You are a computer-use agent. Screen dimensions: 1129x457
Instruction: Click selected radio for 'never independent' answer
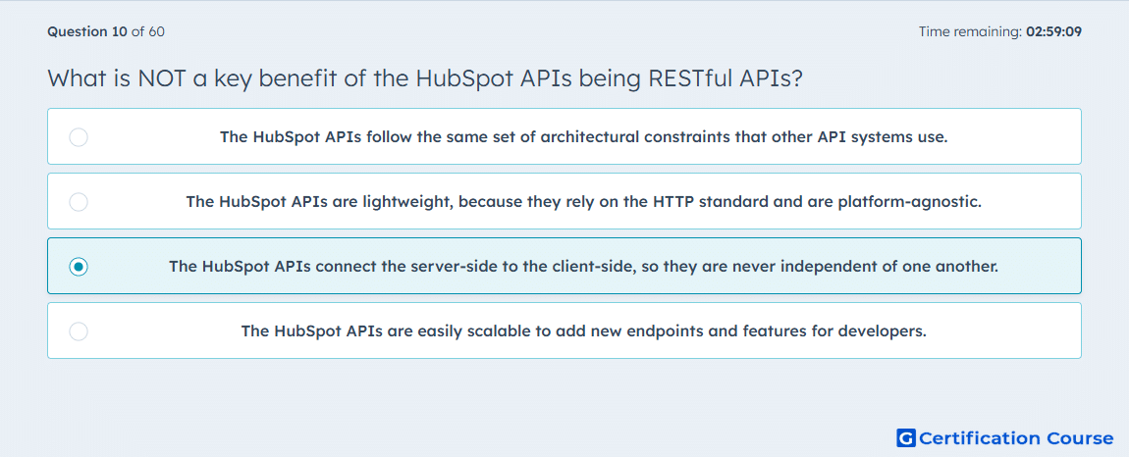coord(79,267)
